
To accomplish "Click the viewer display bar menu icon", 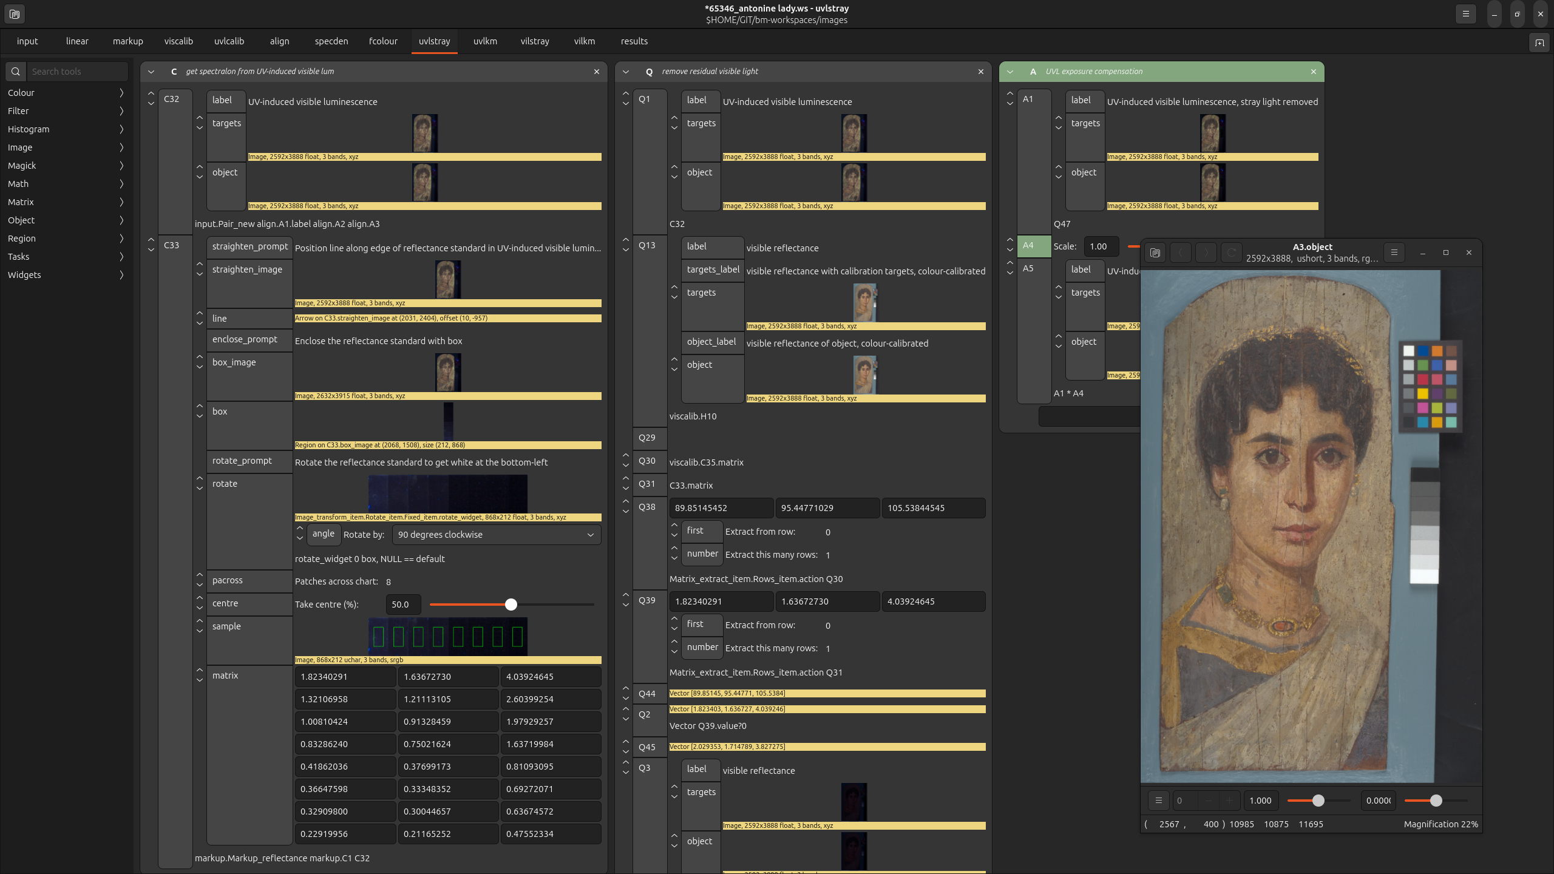I will (1158, 801).
